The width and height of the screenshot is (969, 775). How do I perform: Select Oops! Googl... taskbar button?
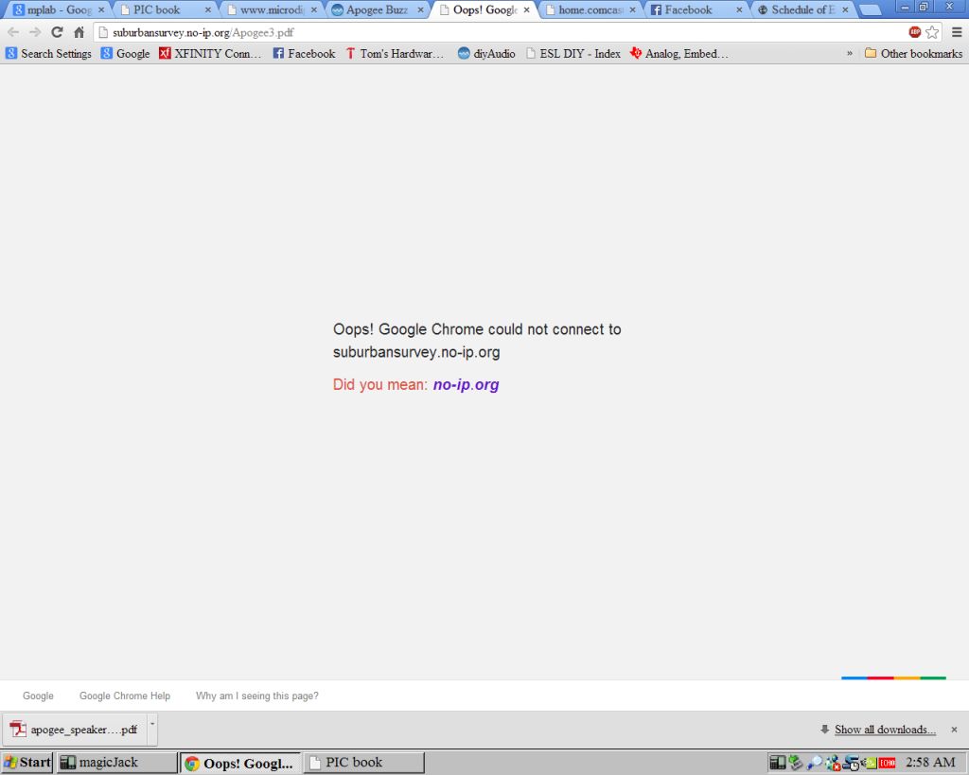(x=239, y=764)
